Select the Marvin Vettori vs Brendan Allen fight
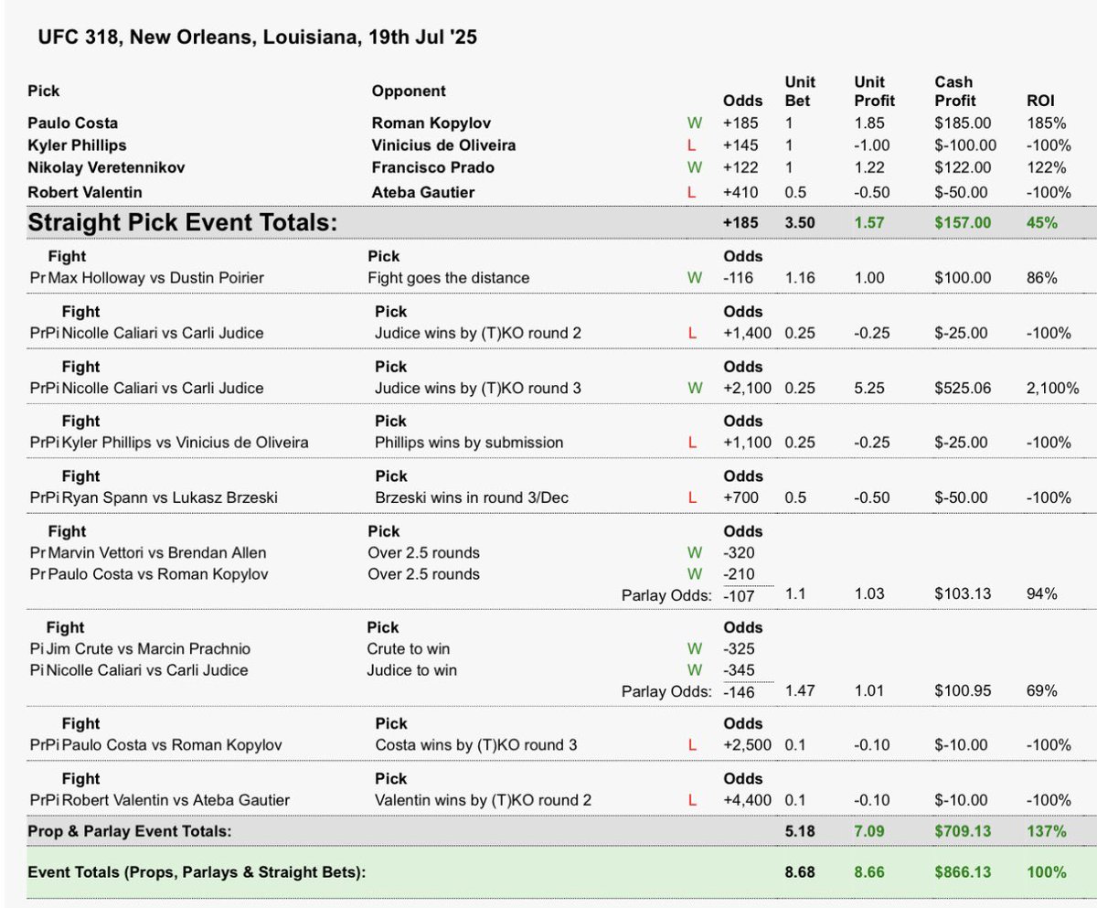1097x908 pixels. click(x=157, y=552)
